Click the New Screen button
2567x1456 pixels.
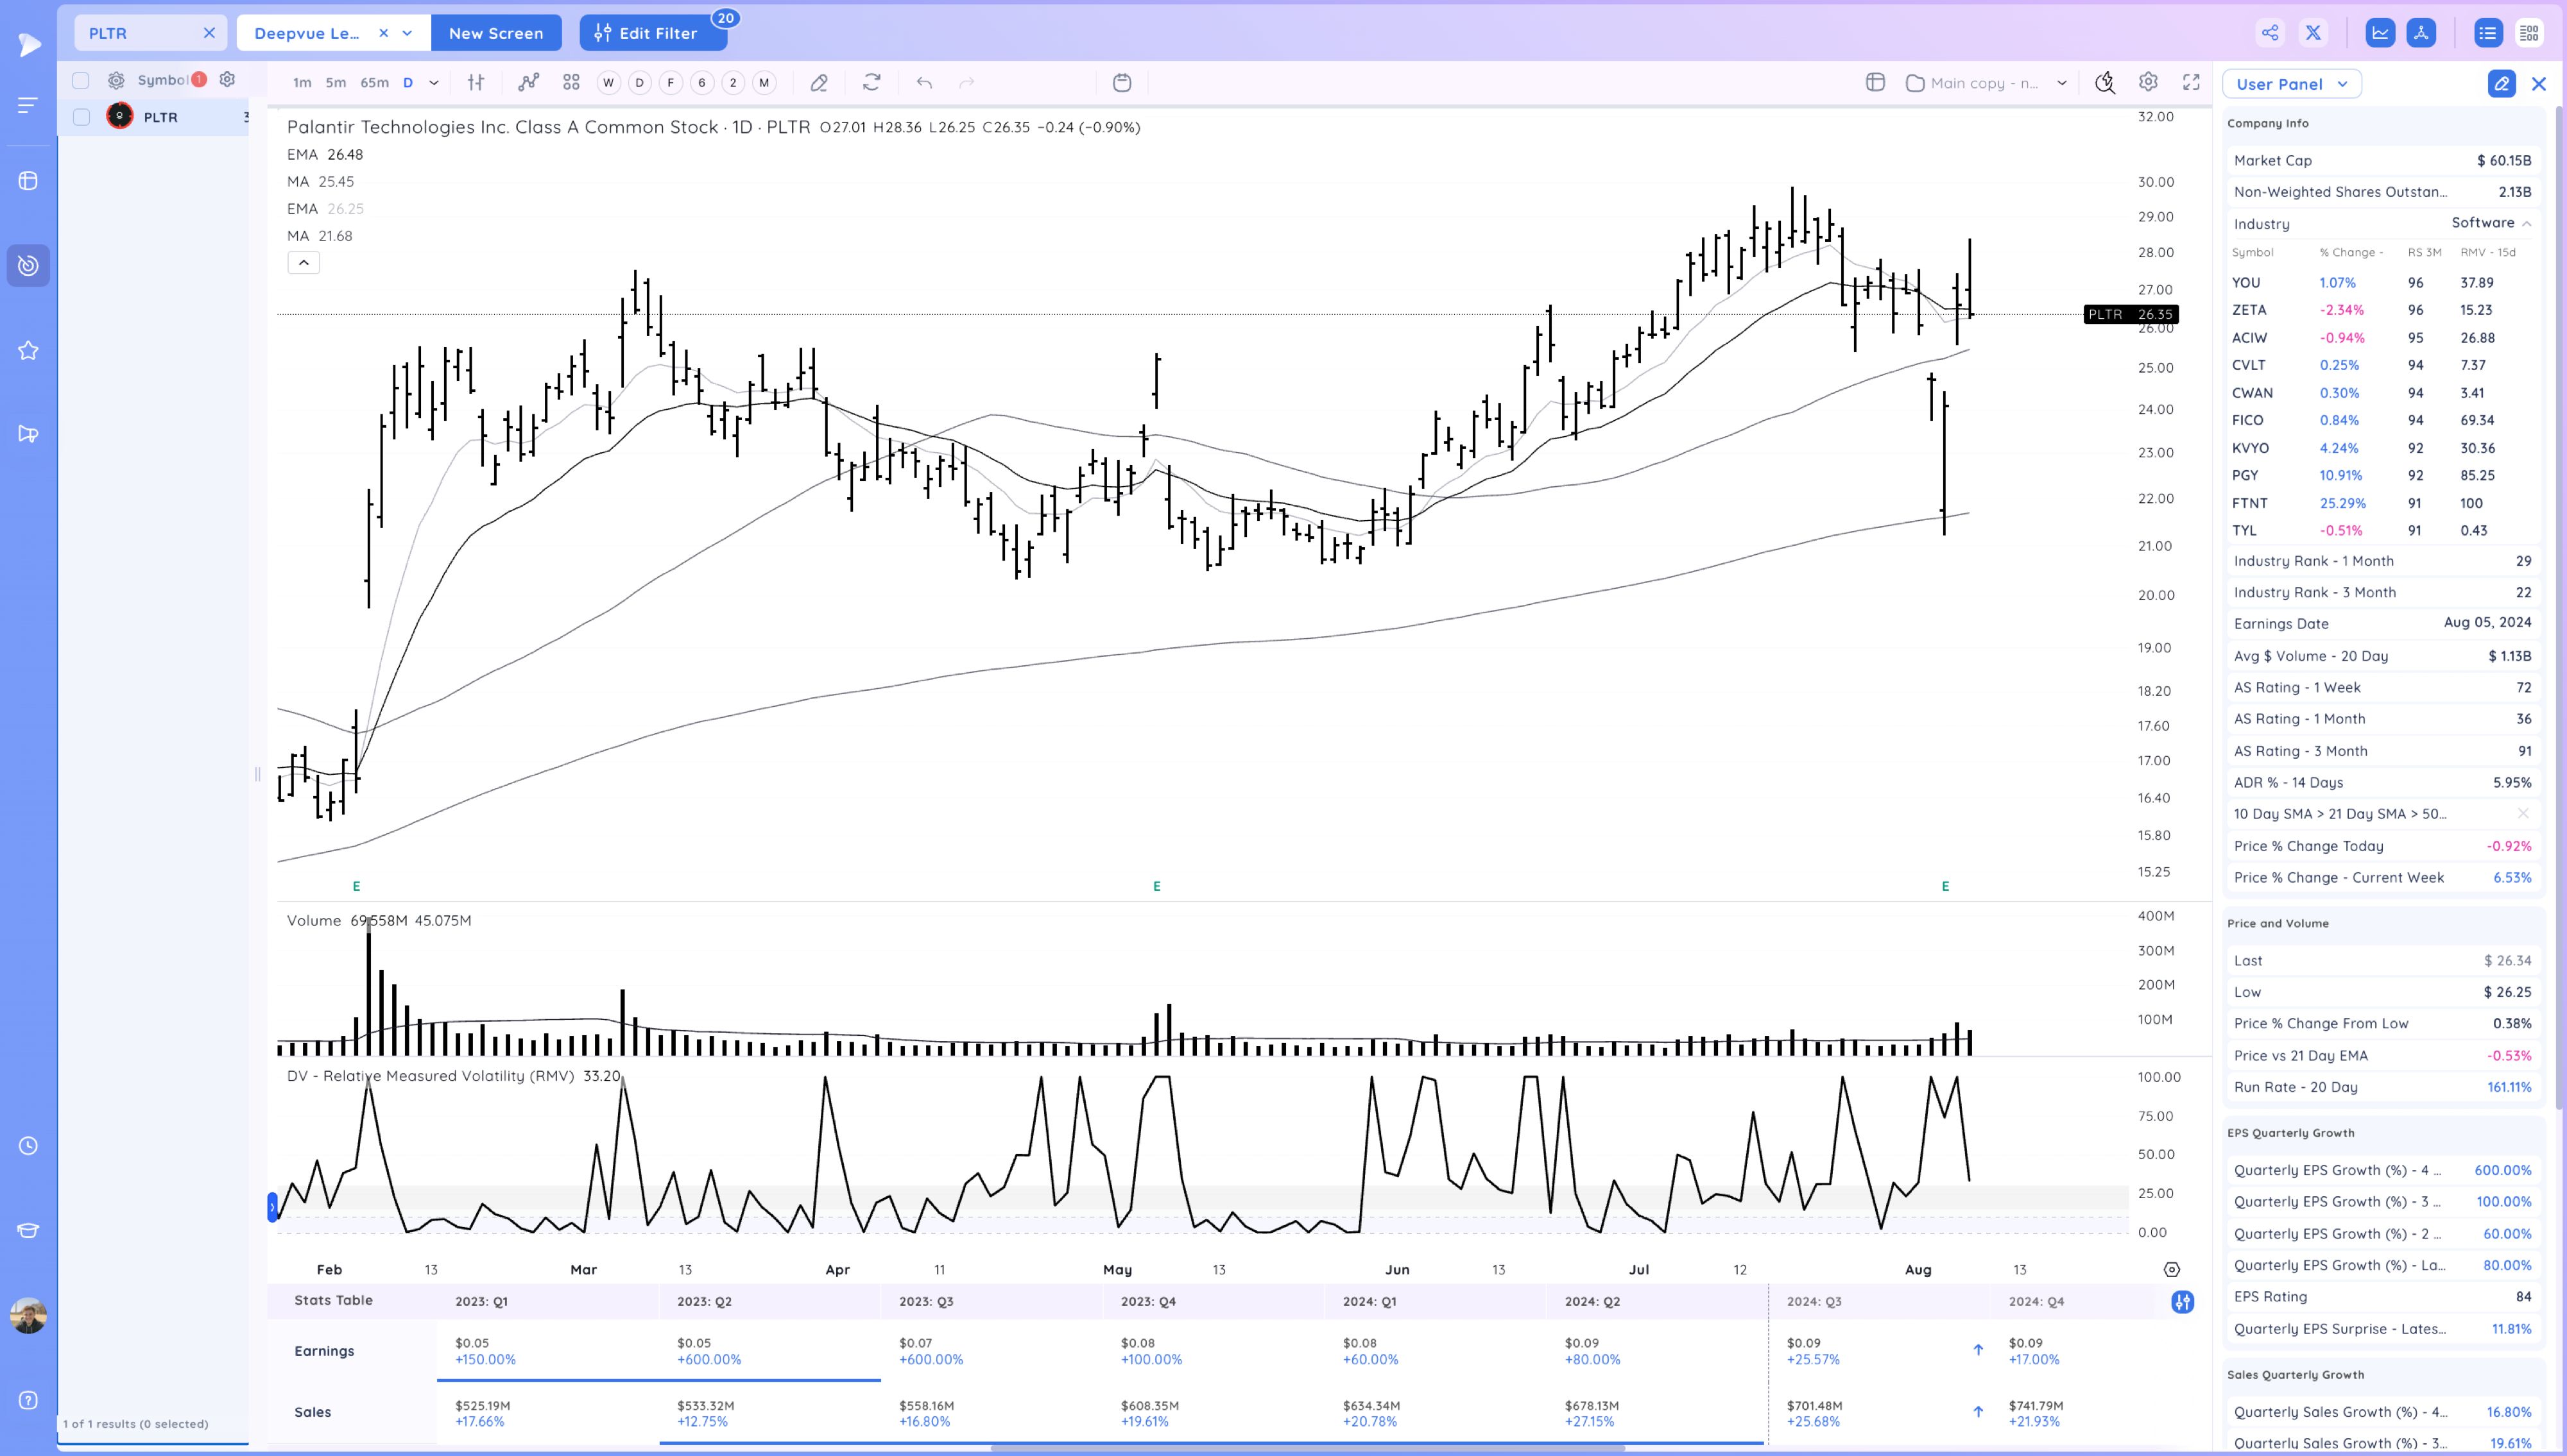coord(496,33)
